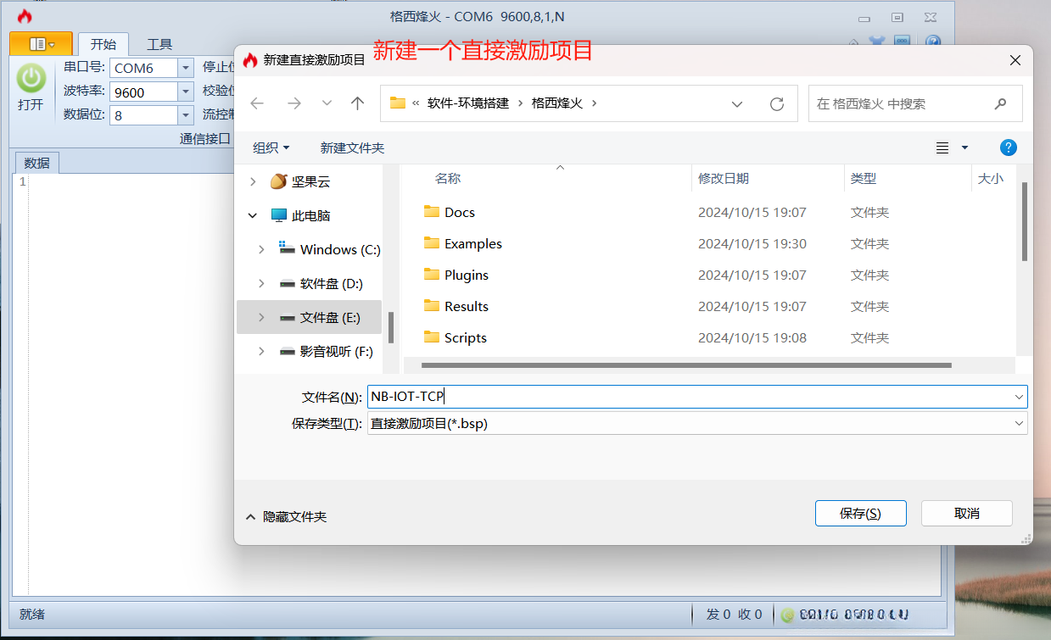Click the magnifier icon in the search box
The image size is (1051, 640).
pyautogui.click(x=1000, y=103)
